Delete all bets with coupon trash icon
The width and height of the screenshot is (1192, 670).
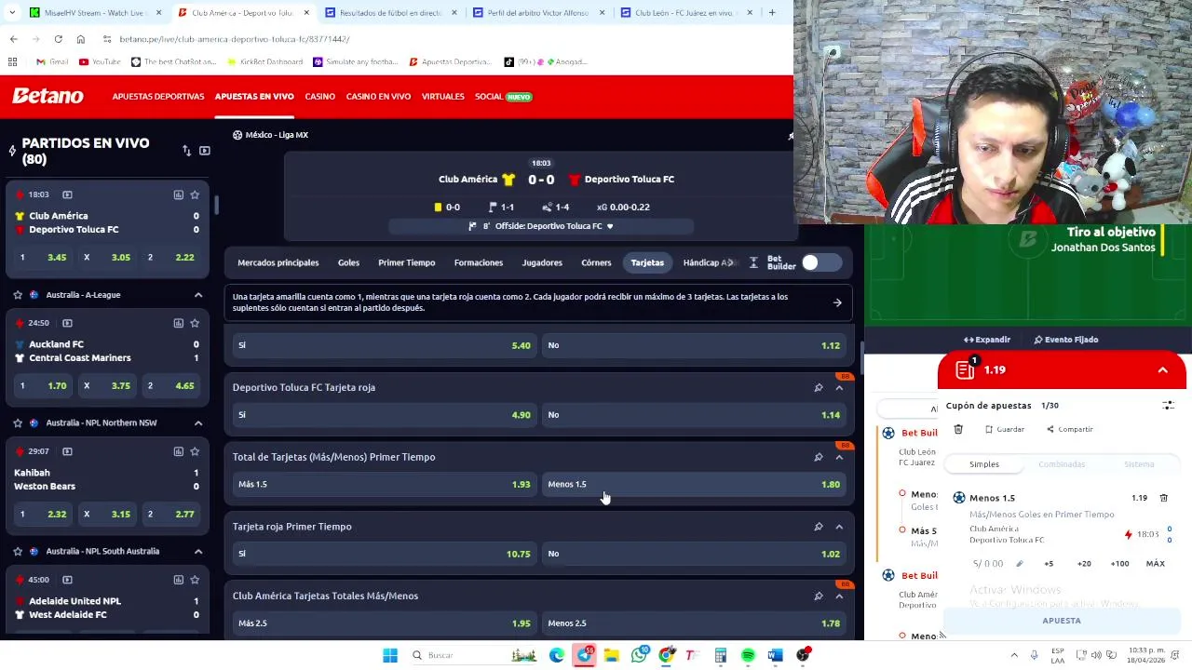click(x=958, y=429)
